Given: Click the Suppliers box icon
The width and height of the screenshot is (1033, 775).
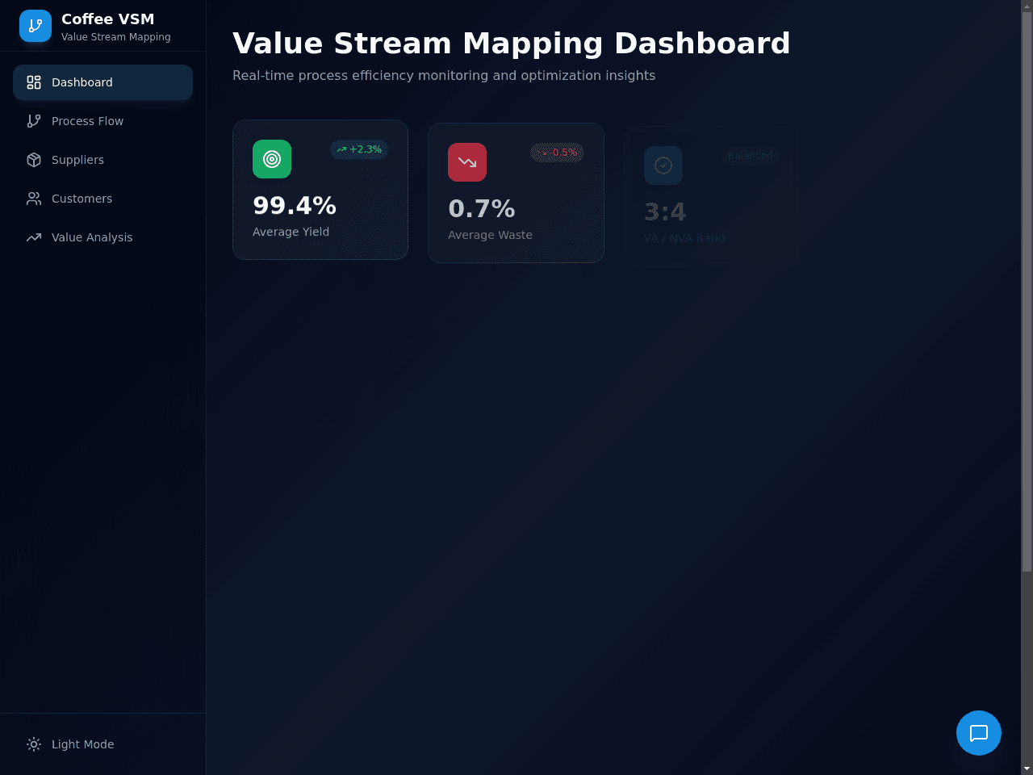Looking at the screenshot, I should pyautogui.click(x=34, y=160).
